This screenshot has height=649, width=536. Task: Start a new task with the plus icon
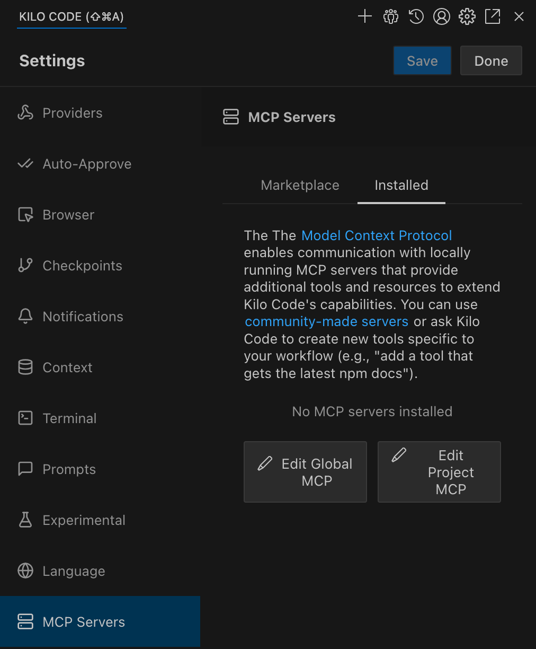coord(365,16)
